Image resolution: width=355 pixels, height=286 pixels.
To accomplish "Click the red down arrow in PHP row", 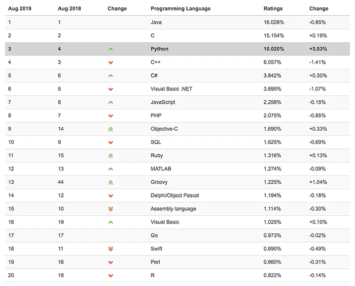I will [x=110, y=116].
